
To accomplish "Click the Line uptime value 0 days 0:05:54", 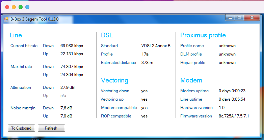I will [x=232, y=99].
